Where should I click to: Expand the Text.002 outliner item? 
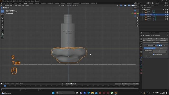click(x=144, y=18)
